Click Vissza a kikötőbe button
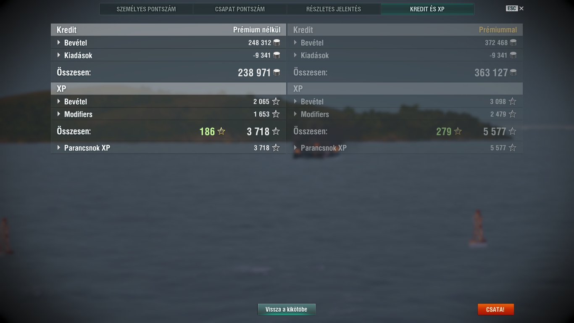 tap(287, 309)
